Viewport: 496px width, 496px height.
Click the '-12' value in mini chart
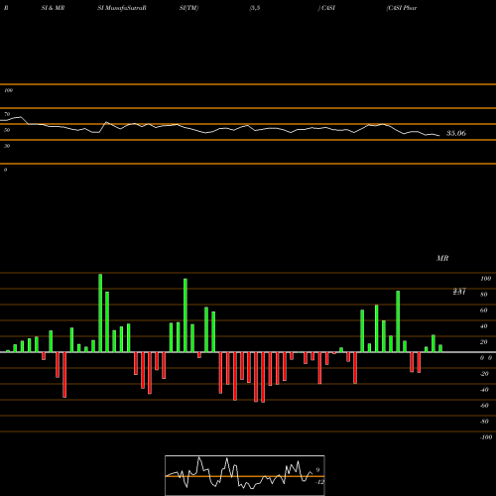pyautogui.click(x=319, y=482)
